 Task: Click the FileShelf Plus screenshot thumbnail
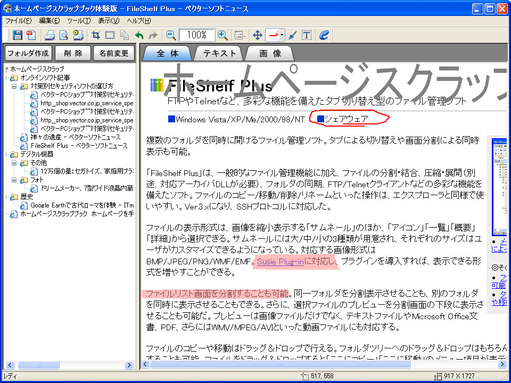[499, 187]
